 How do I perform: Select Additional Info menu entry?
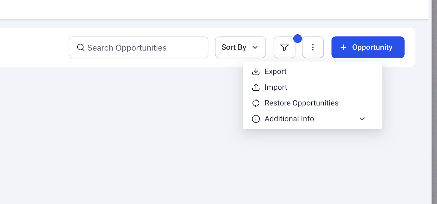click(312, 119)
